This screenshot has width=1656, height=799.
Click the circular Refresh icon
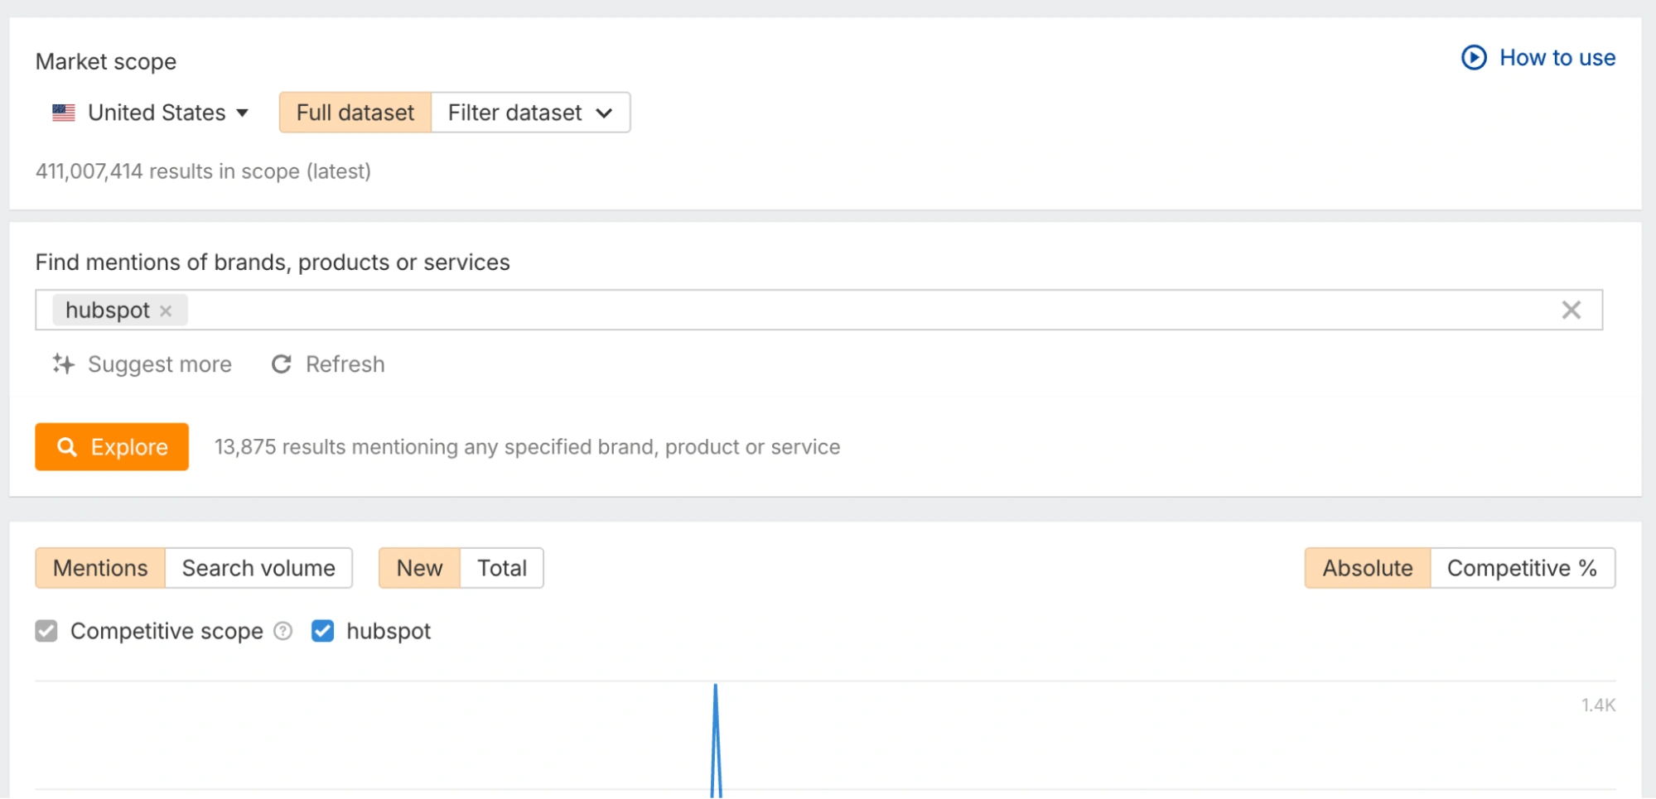point(282,364)
